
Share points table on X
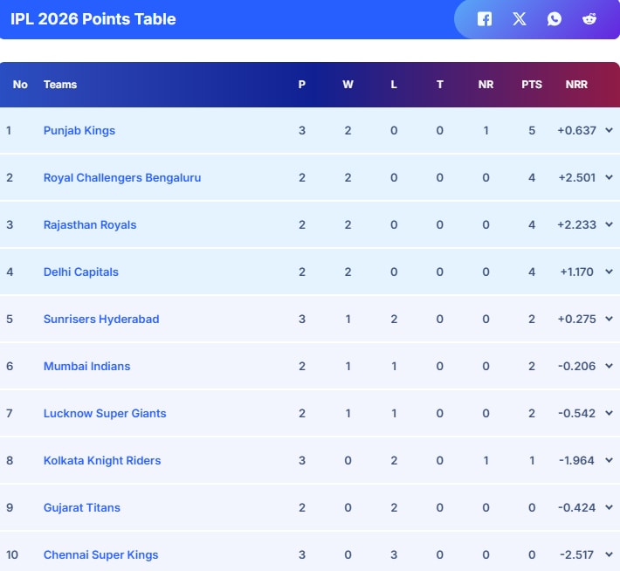click(x=520, y=19)
